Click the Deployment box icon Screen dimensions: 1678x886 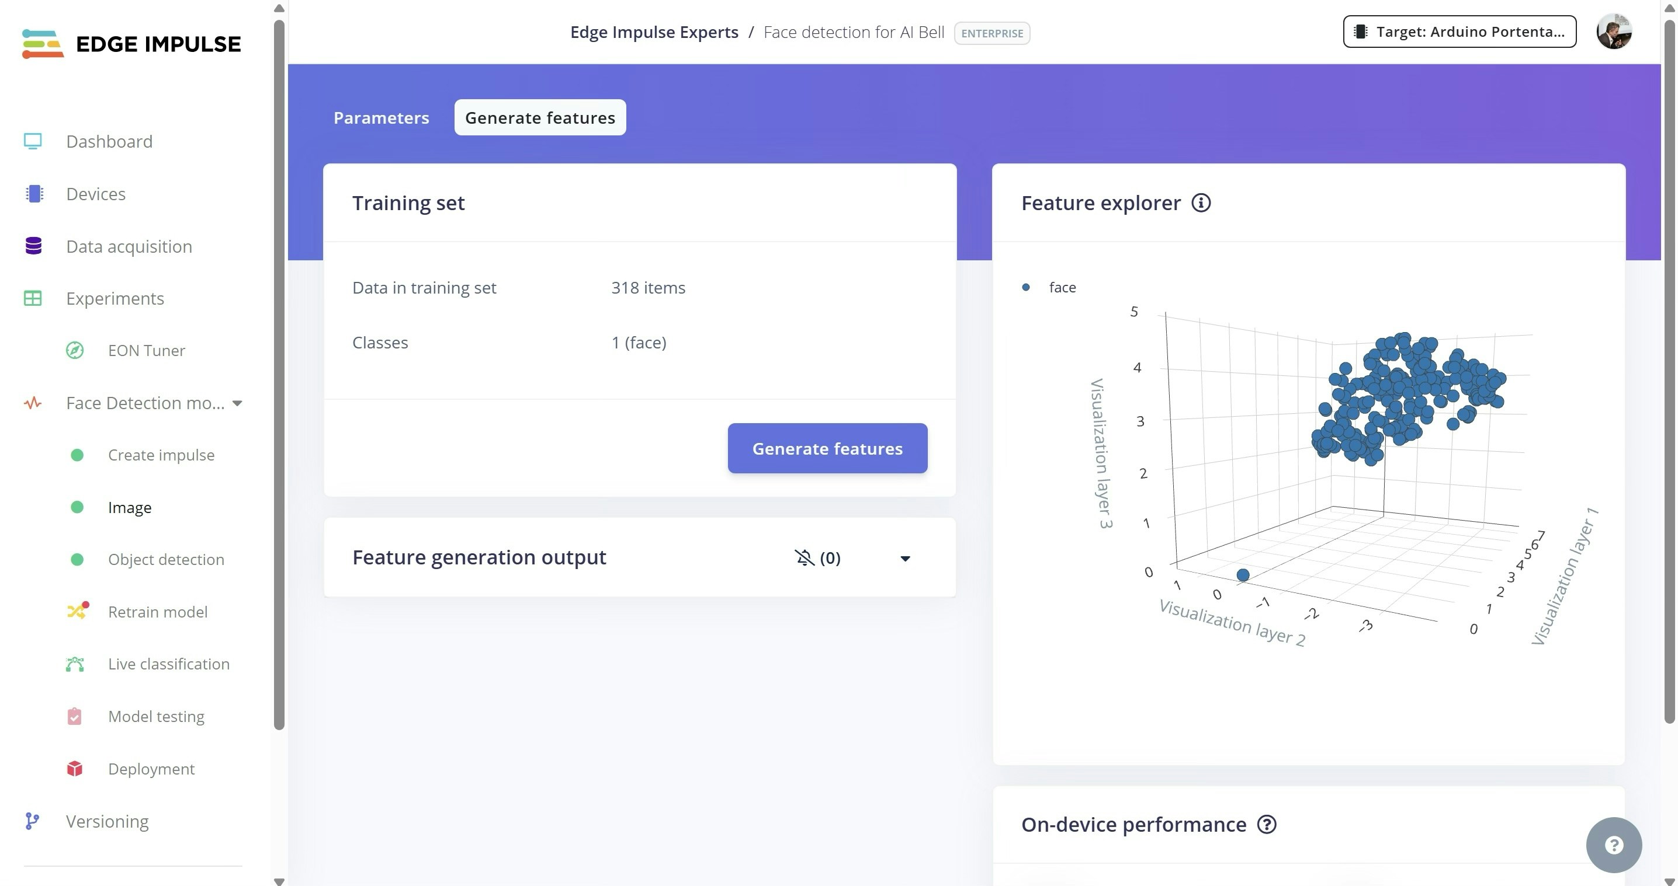[75, 768]
